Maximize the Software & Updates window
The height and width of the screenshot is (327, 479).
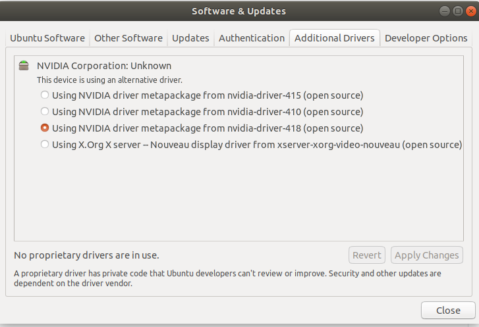(x=457, y=11)
